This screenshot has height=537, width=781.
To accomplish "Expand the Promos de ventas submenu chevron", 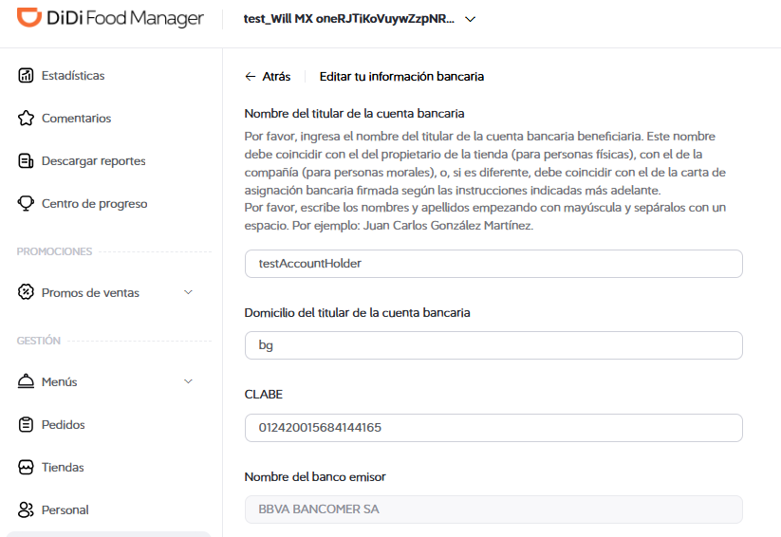I will 188,292.
